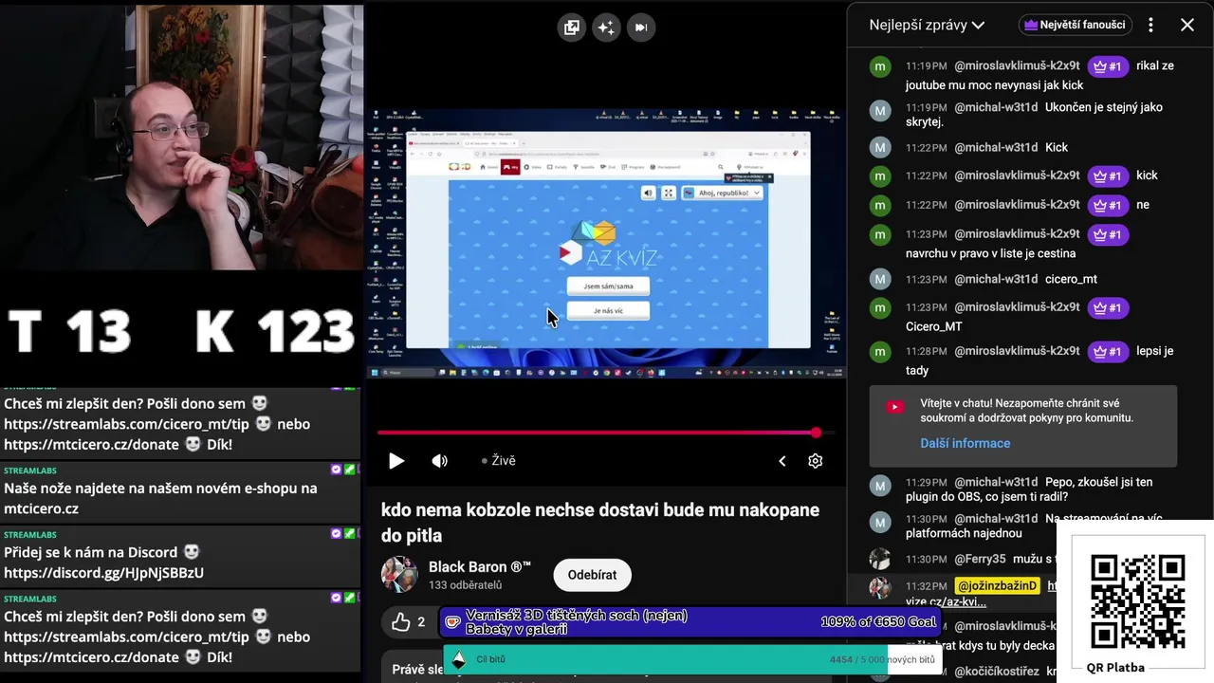Viewport: 1214px width, 683px height.
Task: Click the play button in the player
Action: (396, 461)
